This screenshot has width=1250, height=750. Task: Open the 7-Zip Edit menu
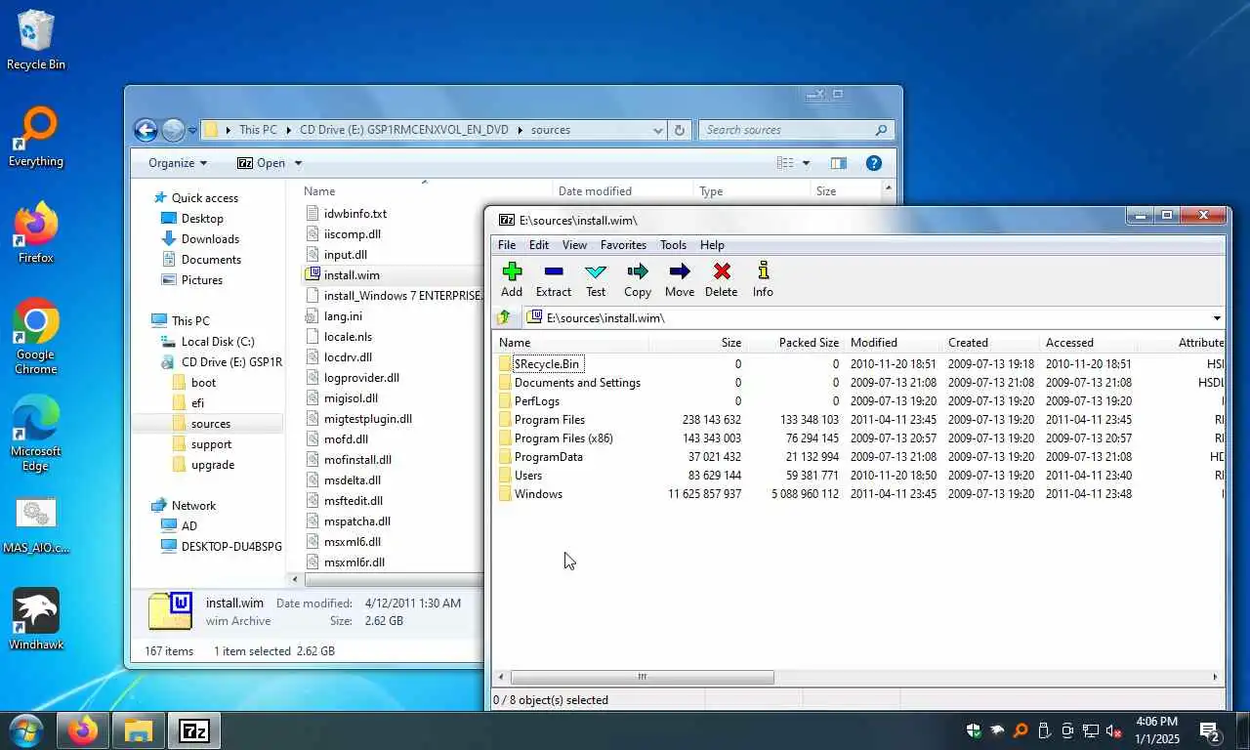539,245
